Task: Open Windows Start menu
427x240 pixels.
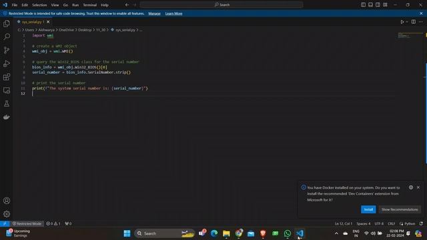Action: point(127,233)
